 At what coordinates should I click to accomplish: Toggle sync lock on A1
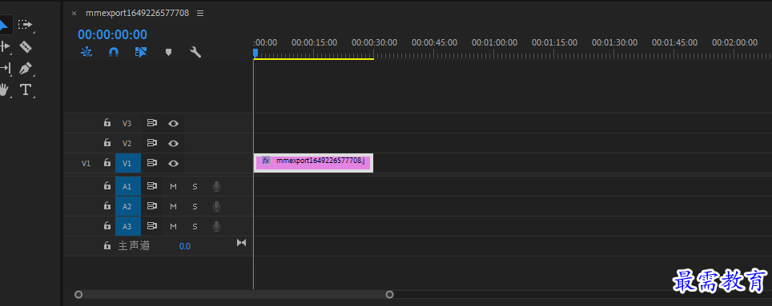[151, 186]
